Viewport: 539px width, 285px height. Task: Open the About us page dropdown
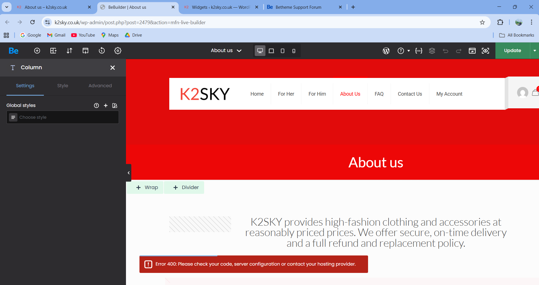coord(226,51)
